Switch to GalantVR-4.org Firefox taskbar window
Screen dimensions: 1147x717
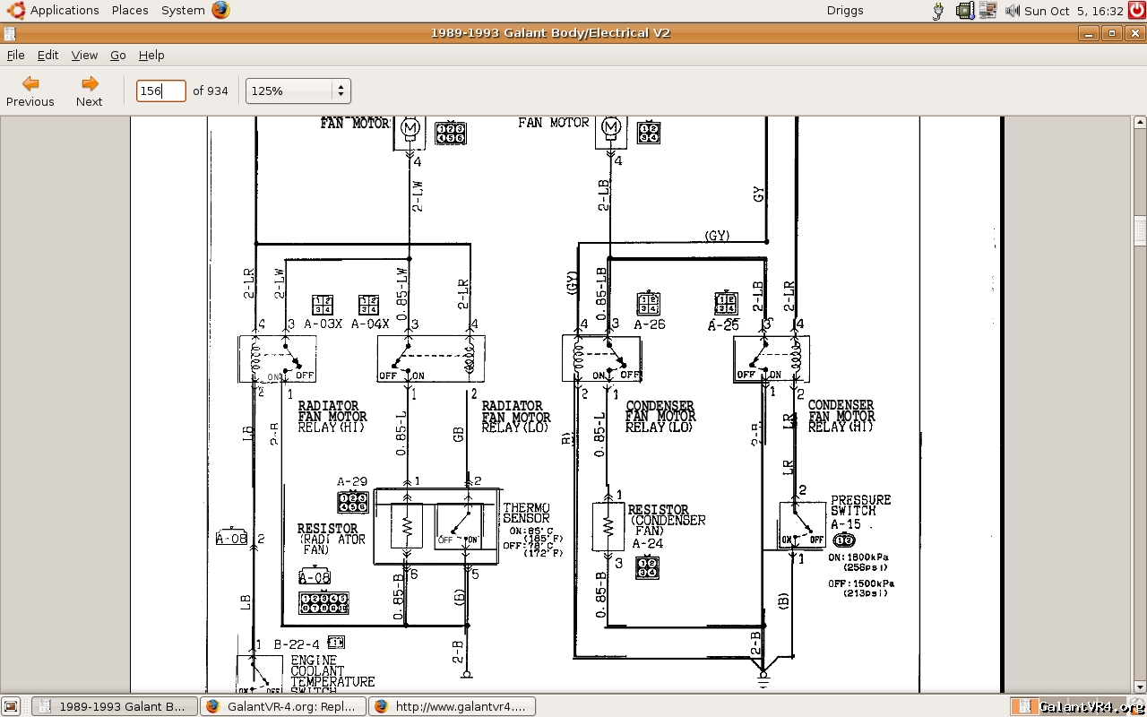pos(282,706)
